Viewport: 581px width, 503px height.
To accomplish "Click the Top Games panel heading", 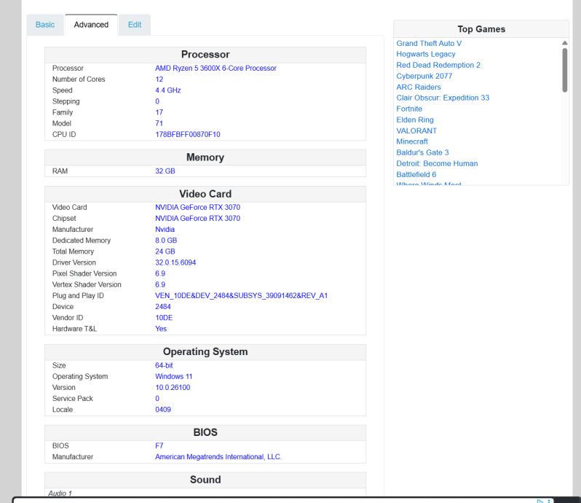I will click(x=481, y=29).
